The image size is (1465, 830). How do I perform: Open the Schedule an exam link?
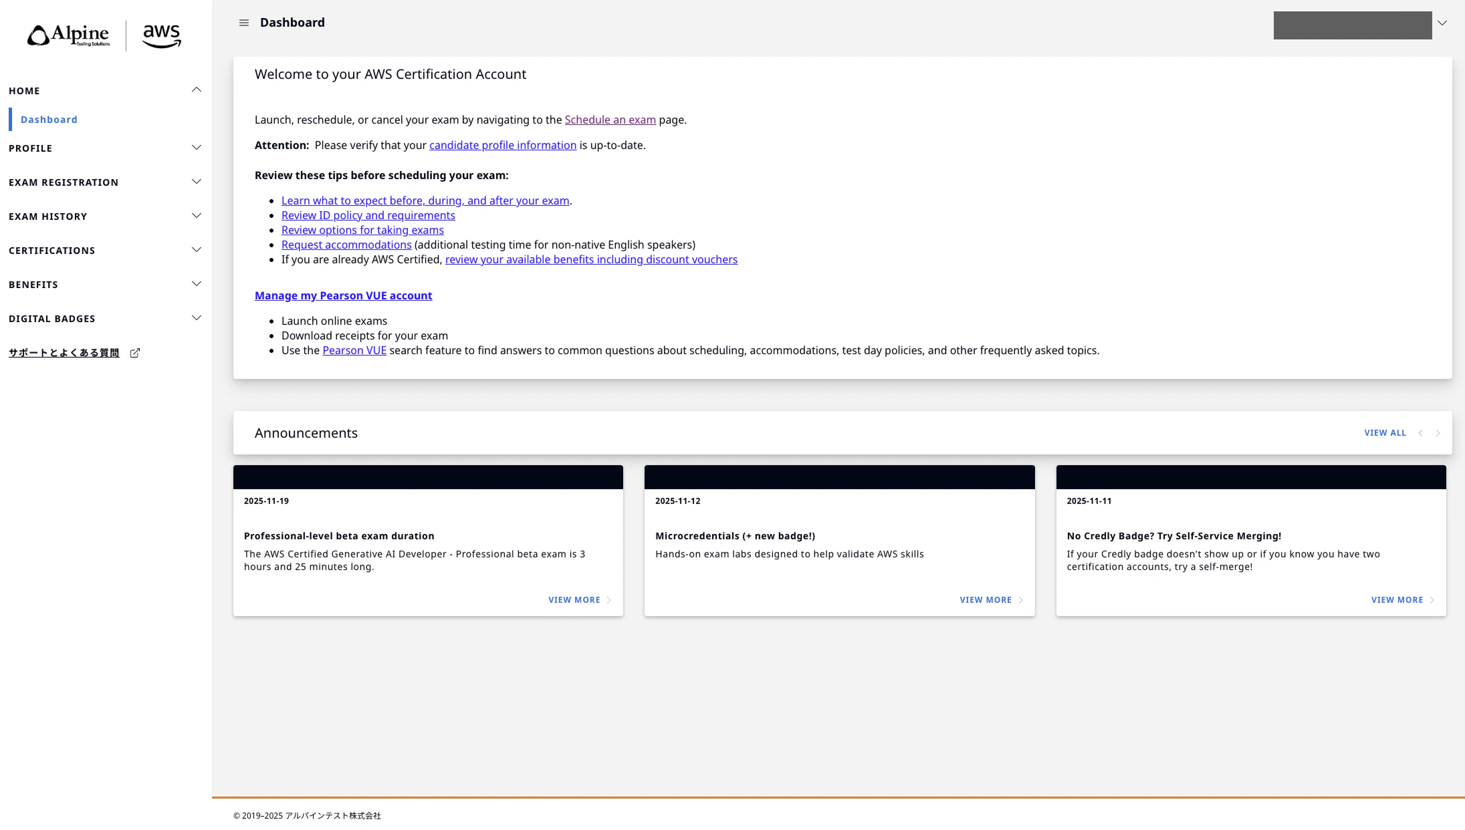point(610,120)
